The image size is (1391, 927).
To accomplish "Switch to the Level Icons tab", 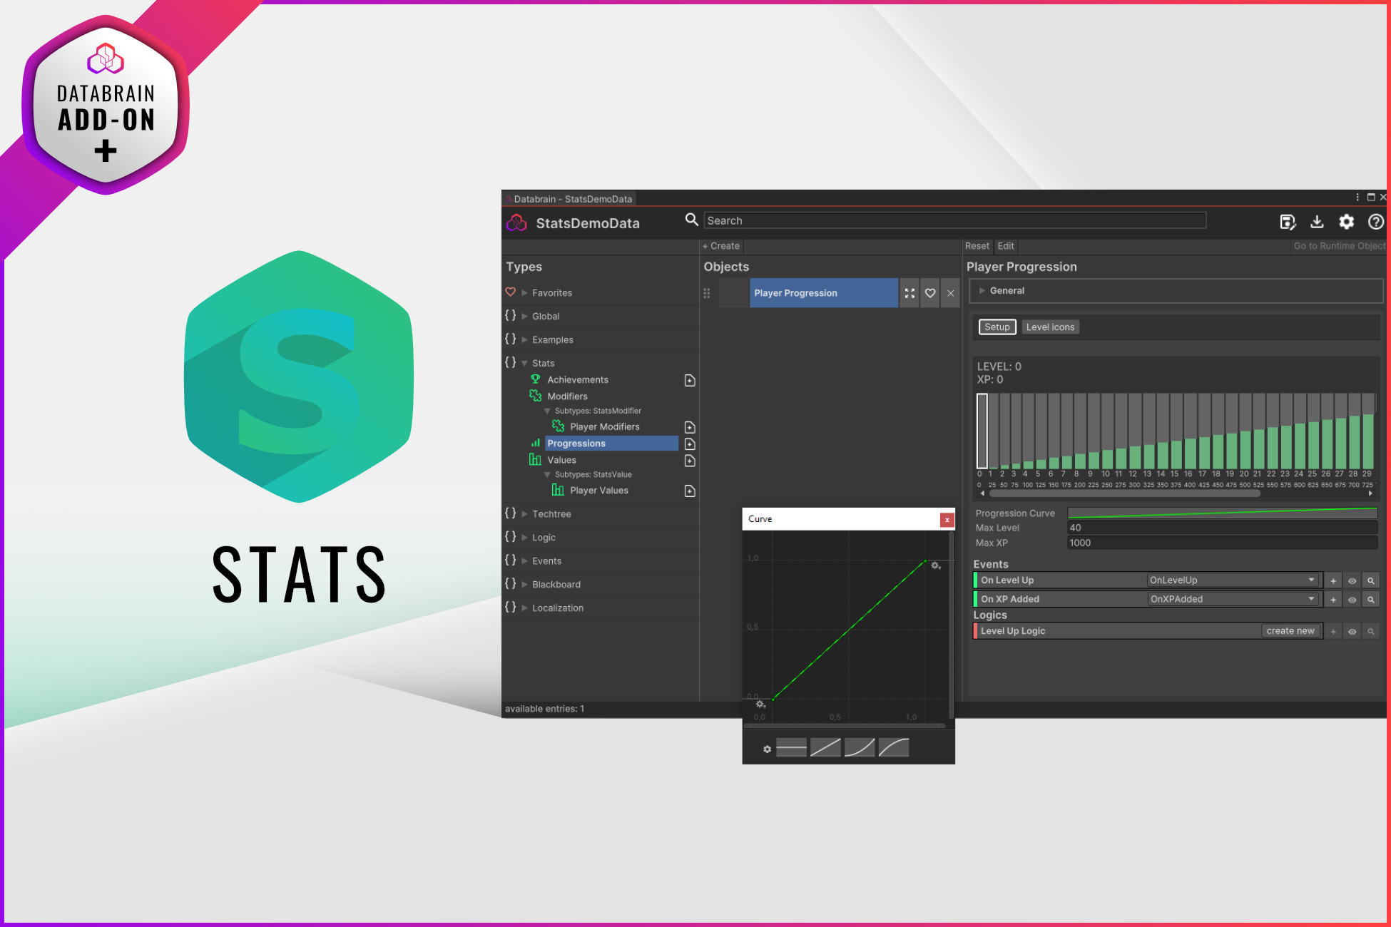I will pyautogui.click(x=1050, y=327).
